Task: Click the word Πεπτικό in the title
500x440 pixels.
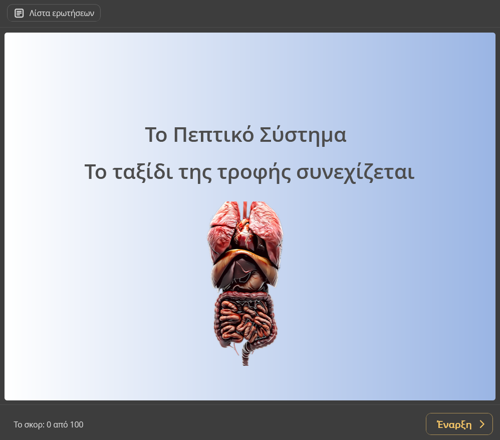Action: point(213,135)
